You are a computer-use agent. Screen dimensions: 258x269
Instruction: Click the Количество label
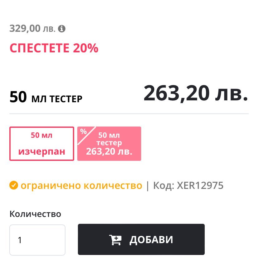pos(35,214)
